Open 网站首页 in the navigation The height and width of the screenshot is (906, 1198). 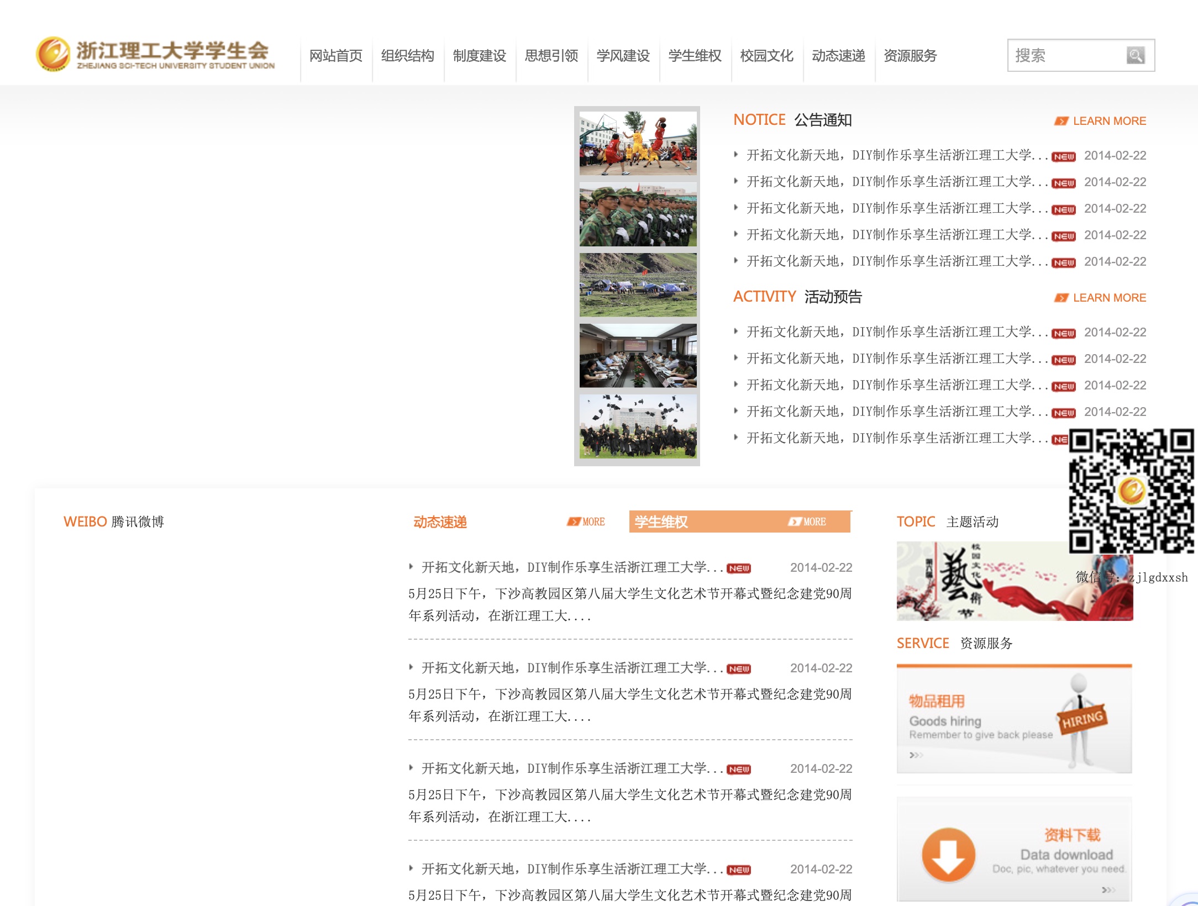click(x=336, y=56)
